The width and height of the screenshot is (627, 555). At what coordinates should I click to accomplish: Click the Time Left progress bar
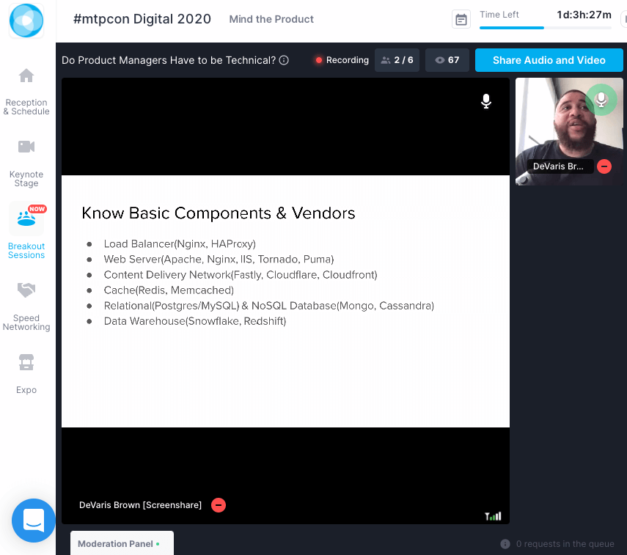pos(545,28)
